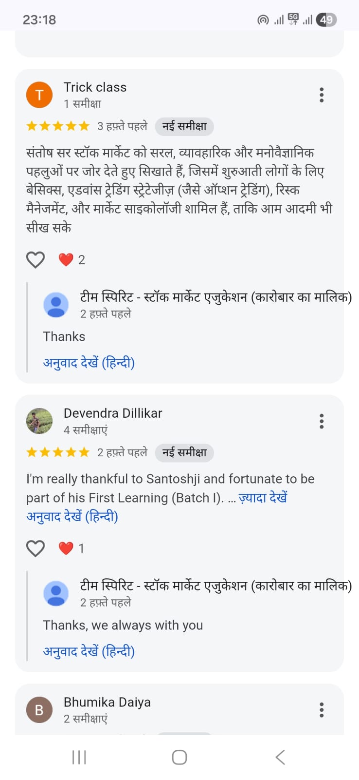Tap the Android home navigation button
The width and height of the screenshot is (359, 780).
[179, 757]
